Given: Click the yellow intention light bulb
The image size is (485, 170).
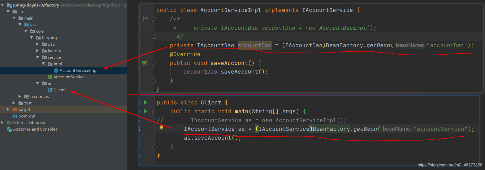Looking at the screenshot, I should (x=161, y=128).
